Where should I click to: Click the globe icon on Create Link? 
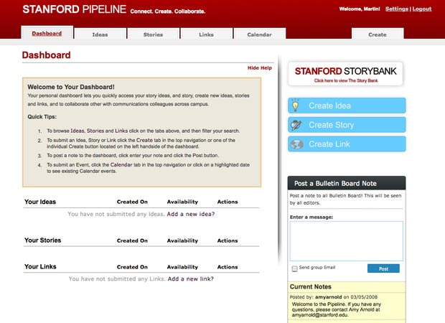coord(297,144)
